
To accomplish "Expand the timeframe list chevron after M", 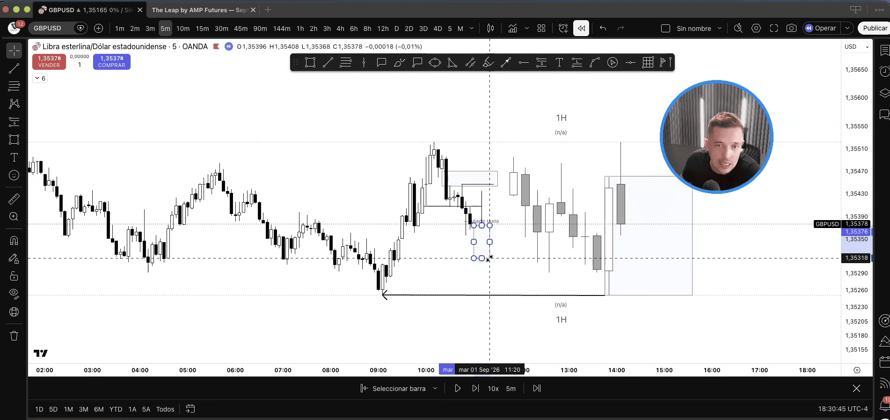I will pyautogui.click(x=472, y=28).
